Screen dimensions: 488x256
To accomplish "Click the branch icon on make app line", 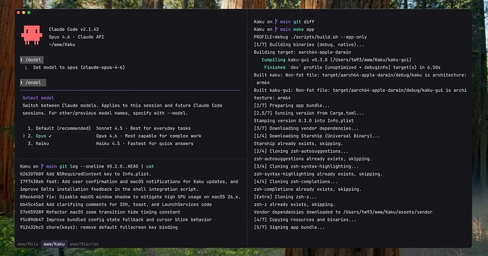I will tap(276, 29).
